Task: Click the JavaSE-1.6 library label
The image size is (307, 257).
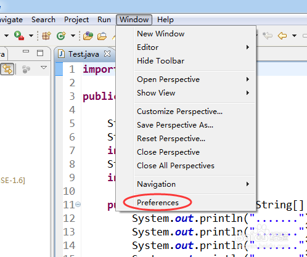Action: click(12, 181)
